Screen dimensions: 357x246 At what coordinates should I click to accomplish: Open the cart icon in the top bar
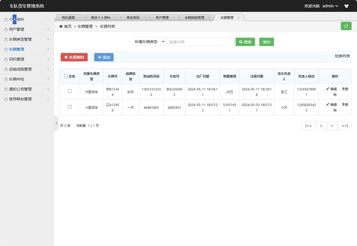pyautogui.click(x=346, y=6)
